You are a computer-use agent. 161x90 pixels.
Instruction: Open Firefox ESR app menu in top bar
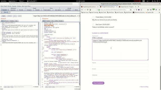click(x=32, y=1)
